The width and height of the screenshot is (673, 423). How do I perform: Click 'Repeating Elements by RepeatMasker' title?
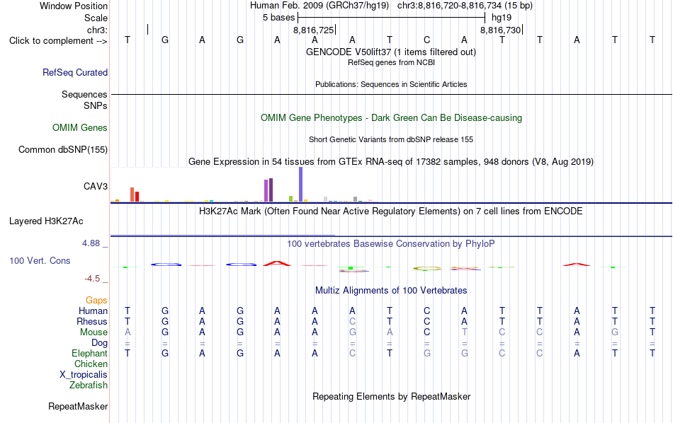tap(392, 396)
